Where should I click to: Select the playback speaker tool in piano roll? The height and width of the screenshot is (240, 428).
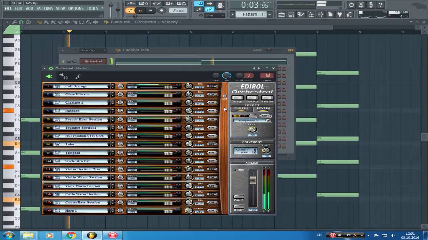95,22
